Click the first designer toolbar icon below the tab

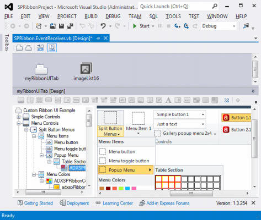click(19, 48)
